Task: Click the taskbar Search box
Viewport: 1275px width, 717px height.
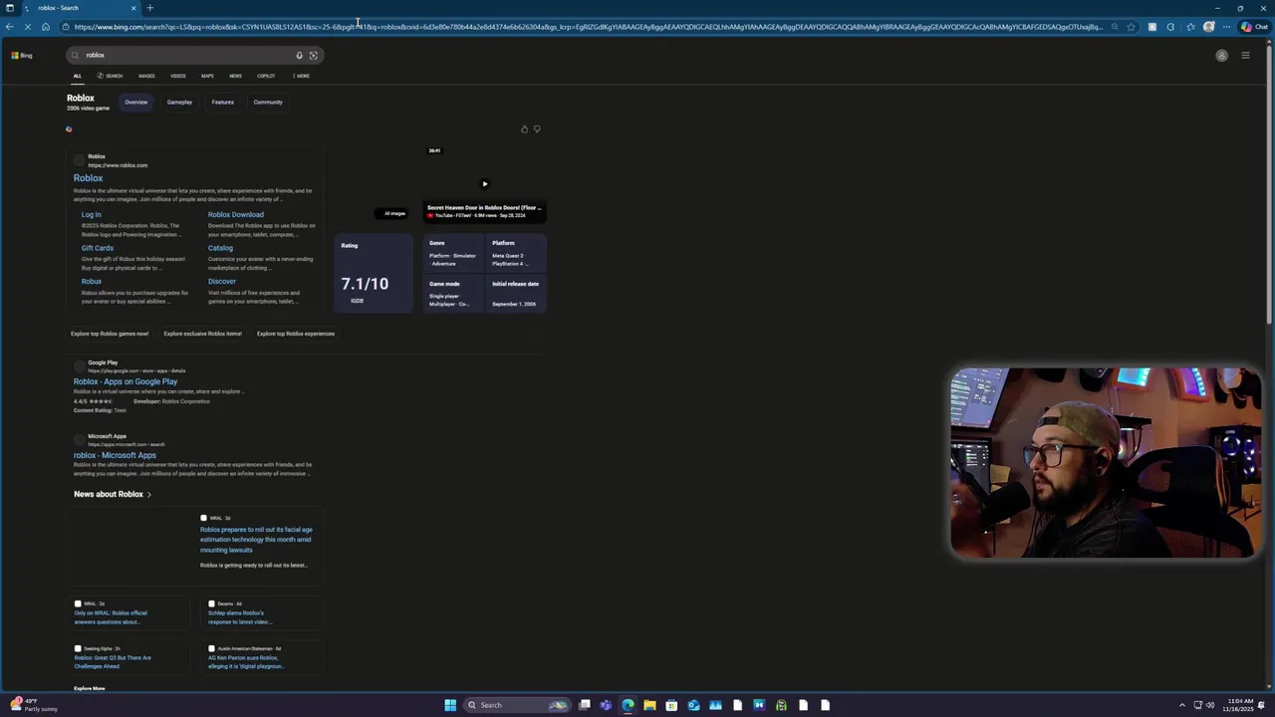Action: (517, 705)
